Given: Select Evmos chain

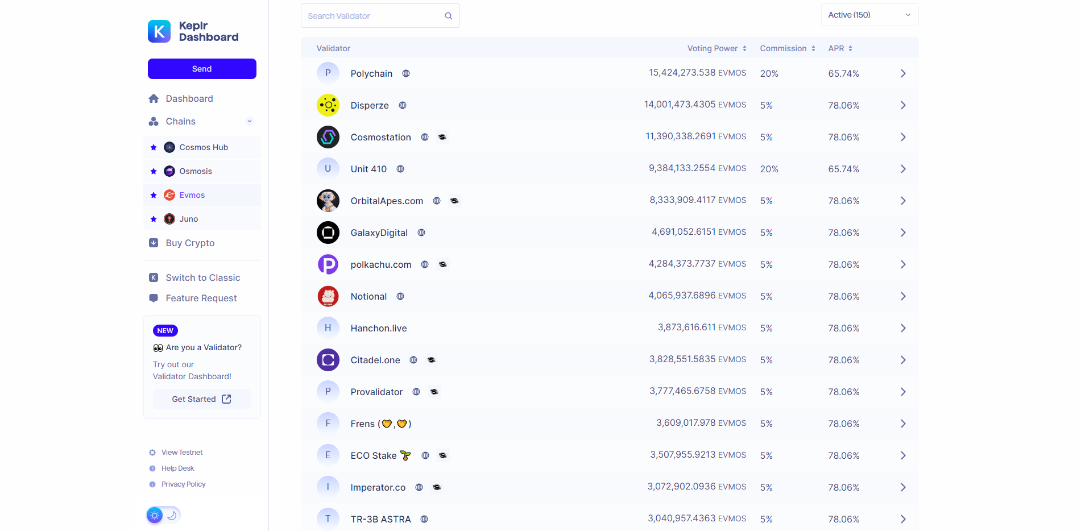Looking at the screenshot, I should point(202,195).
